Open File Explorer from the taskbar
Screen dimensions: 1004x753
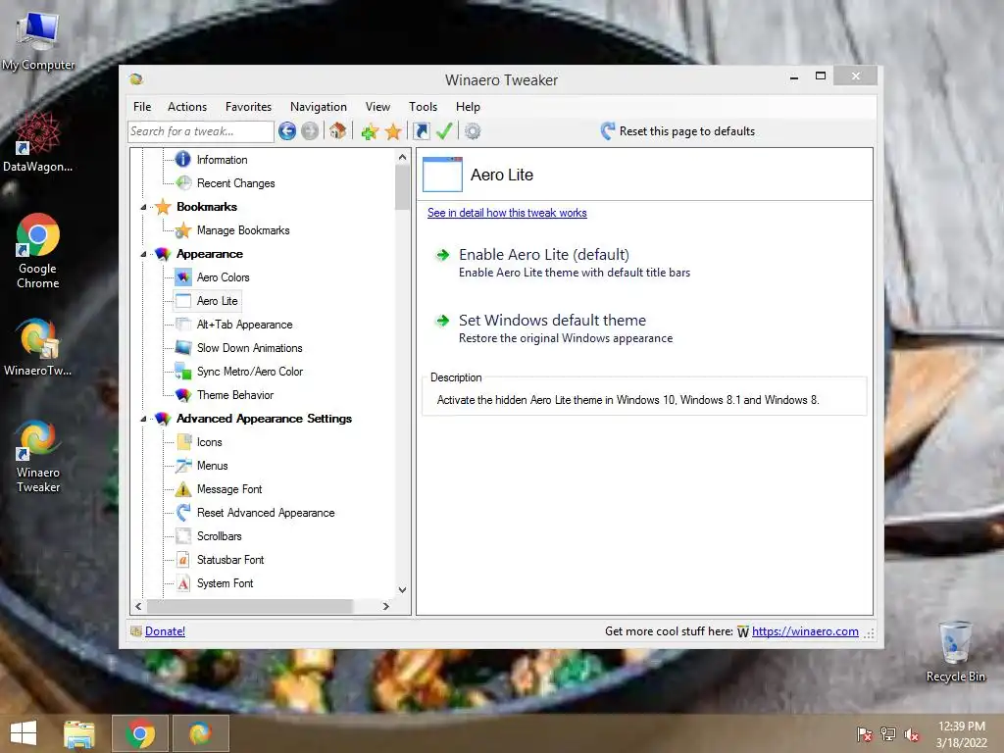[x=78, y=733]
